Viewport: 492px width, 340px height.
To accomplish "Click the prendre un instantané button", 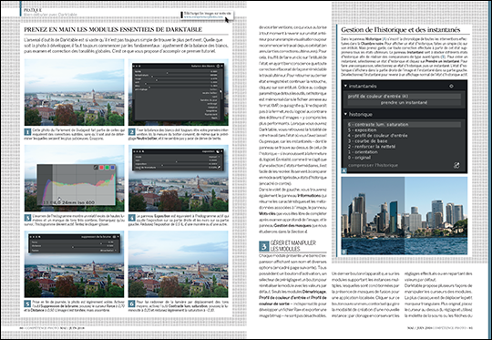I will (x=404, y=103).
